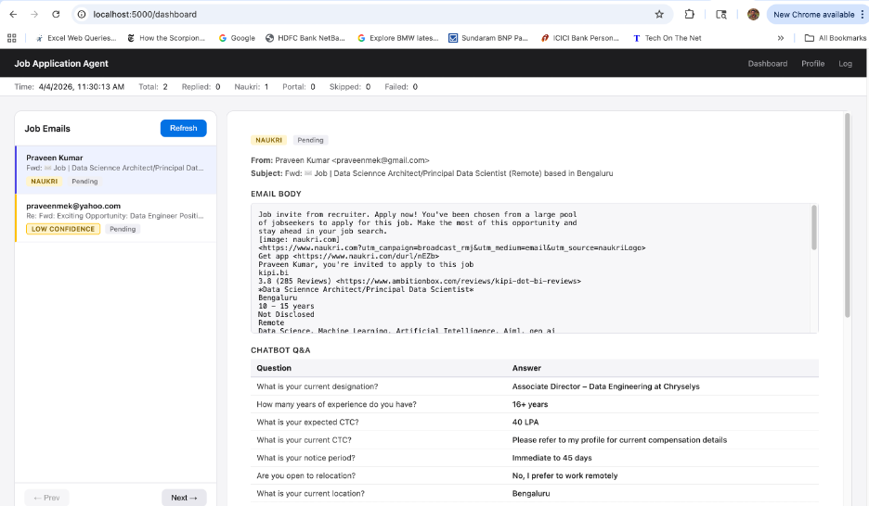The image size is (869, 506).
Task: Open the Log nav item
Action: tap(845, 64)
